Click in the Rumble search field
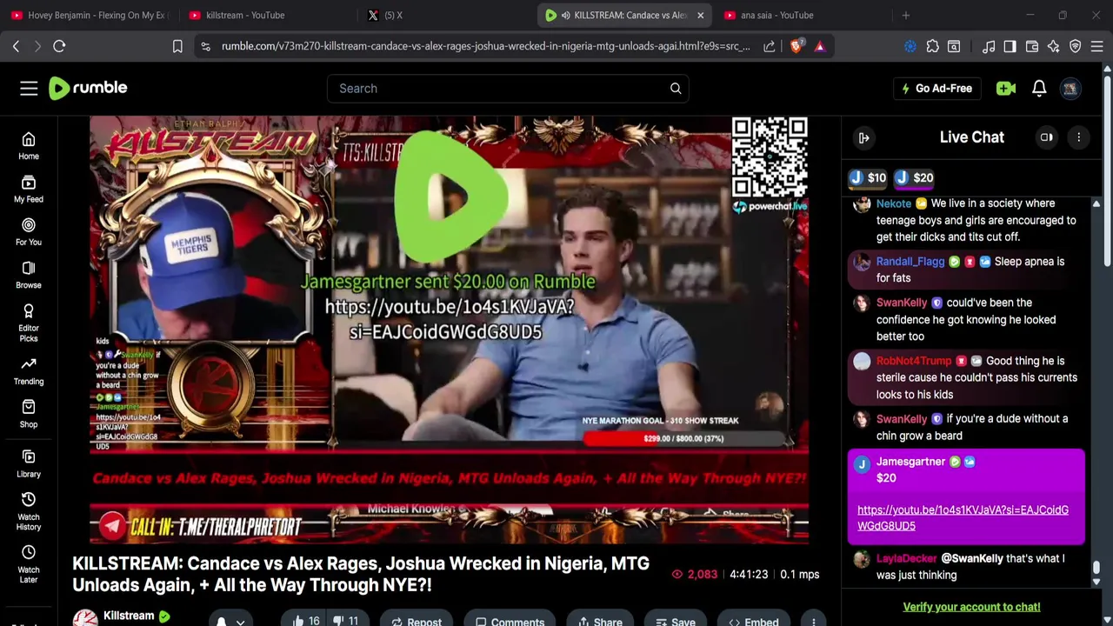Viewport: 1113px width, 626px height. [x=496, y=88]
